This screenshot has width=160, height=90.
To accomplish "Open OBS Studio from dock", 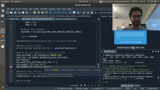I will click(x=3, y=26).
